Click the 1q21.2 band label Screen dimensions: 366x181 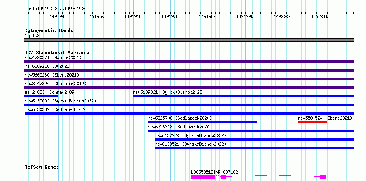[32, 35]
